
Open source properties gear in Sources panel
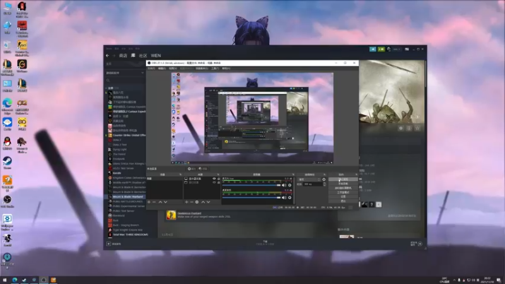[x=197, y=202]
